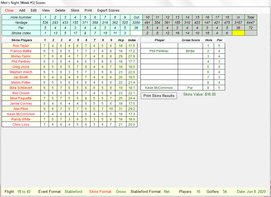Click the Skins Value $16.00 label
The image size is (271, 197).
[199, 94]
